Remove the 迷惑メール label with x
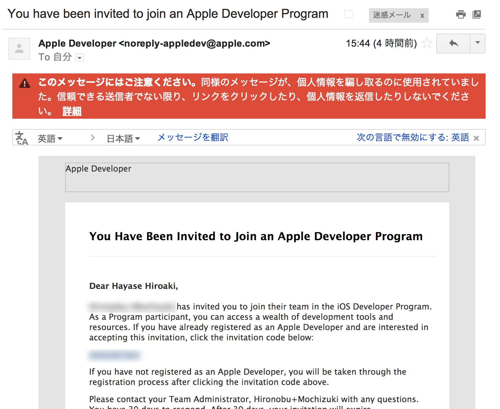This screenshot has height=409, width=500. click(422, 16)
